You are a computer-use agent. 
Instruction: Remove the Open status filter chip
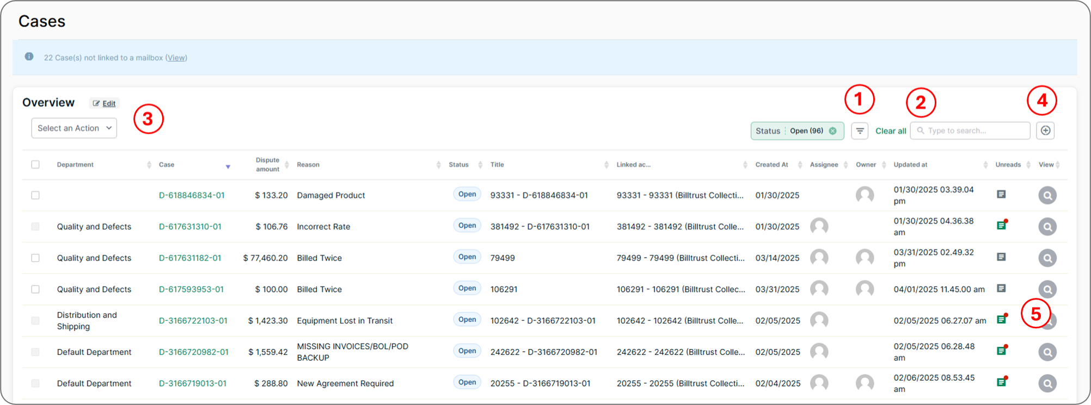pos(832,131)
